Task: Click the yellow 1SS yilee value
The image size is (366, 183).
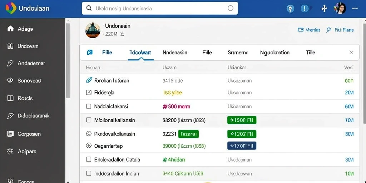Action: click(172, 93)
